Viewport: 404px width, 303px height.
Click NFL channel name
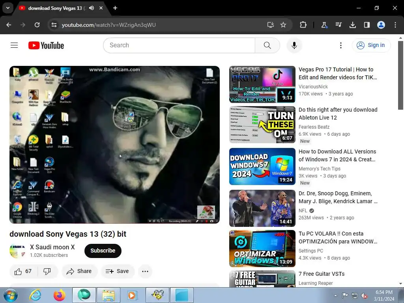tap(303, 211)
